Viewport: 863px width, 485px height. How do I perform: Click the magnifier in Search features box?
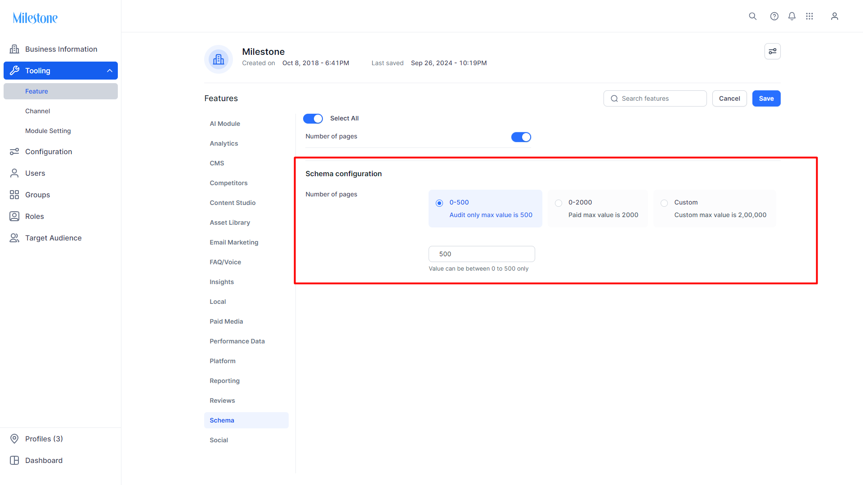pyautogui.click(x=614, y=98)
